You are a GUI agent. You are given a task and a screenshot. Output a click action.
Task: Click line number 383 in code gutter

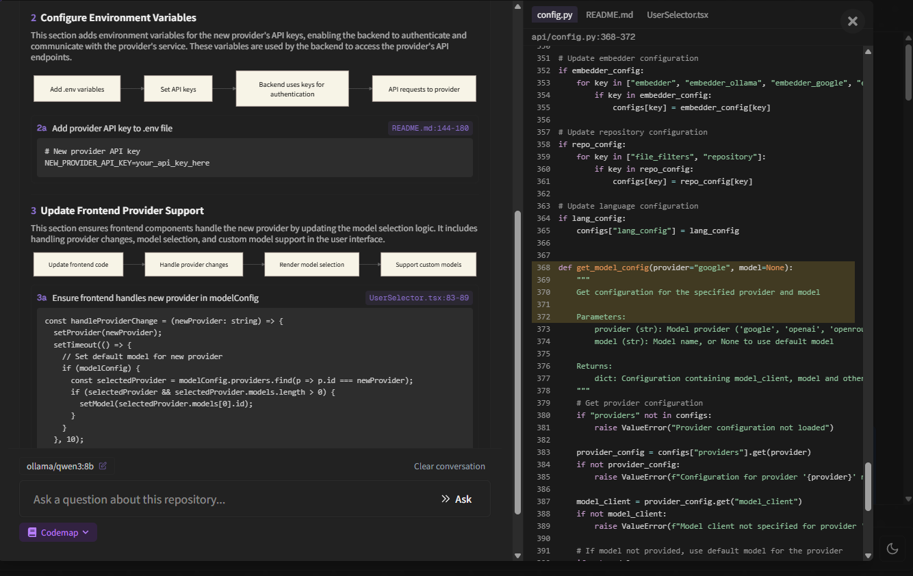[x=543, y=452]
